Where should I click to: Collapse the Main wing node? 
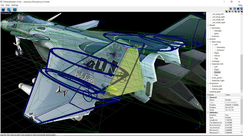point(210,42)
